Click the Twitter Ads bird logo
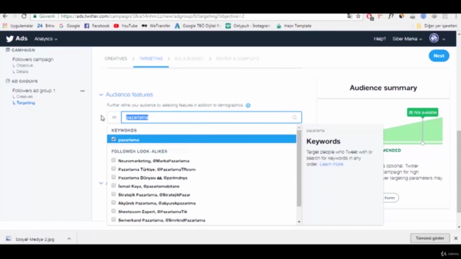The height and width of the screenshot is (259, 461). point(9,39)
